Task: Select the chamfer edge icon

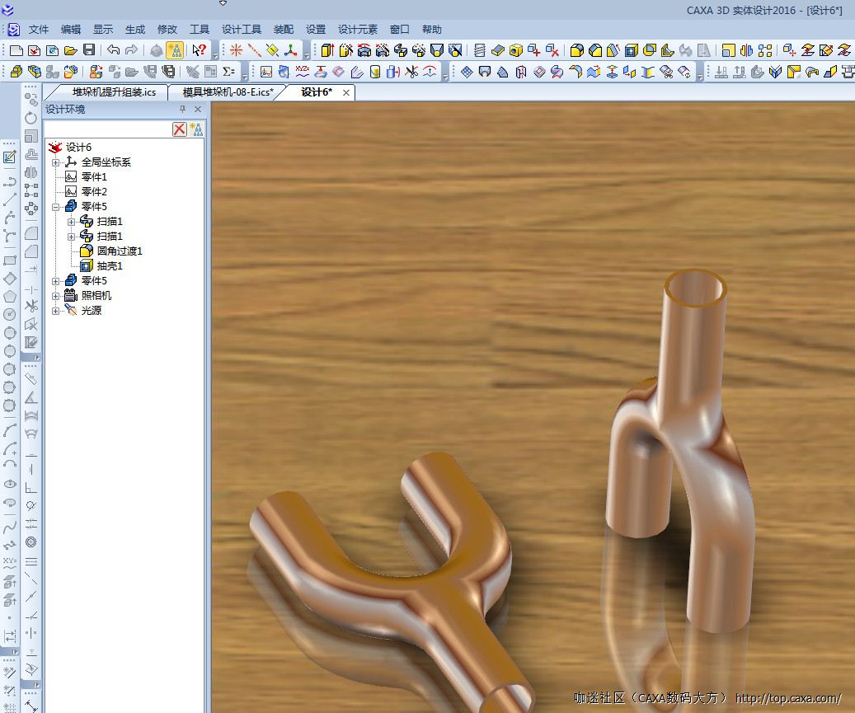Action: click(x=595, y=51)
